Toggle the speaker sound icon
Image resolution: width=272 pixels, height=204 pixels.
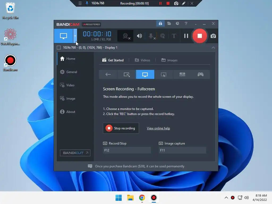point(139,36)
